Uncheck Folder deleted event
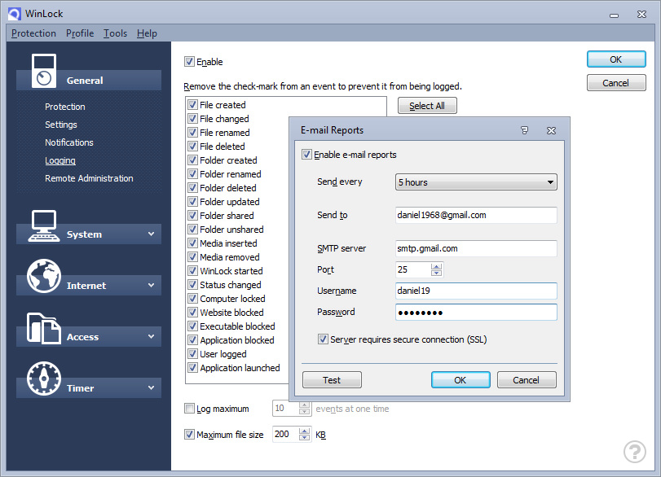Image resolution: width=661 pixels, height=477 pixels. coord(192,188)
